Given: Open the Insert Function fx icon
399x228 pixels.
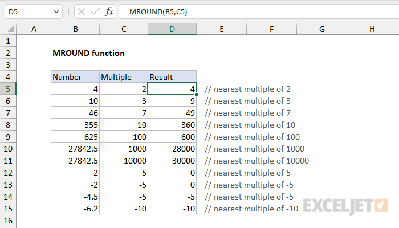Looking at the screenshot, I should click(109, 12).
